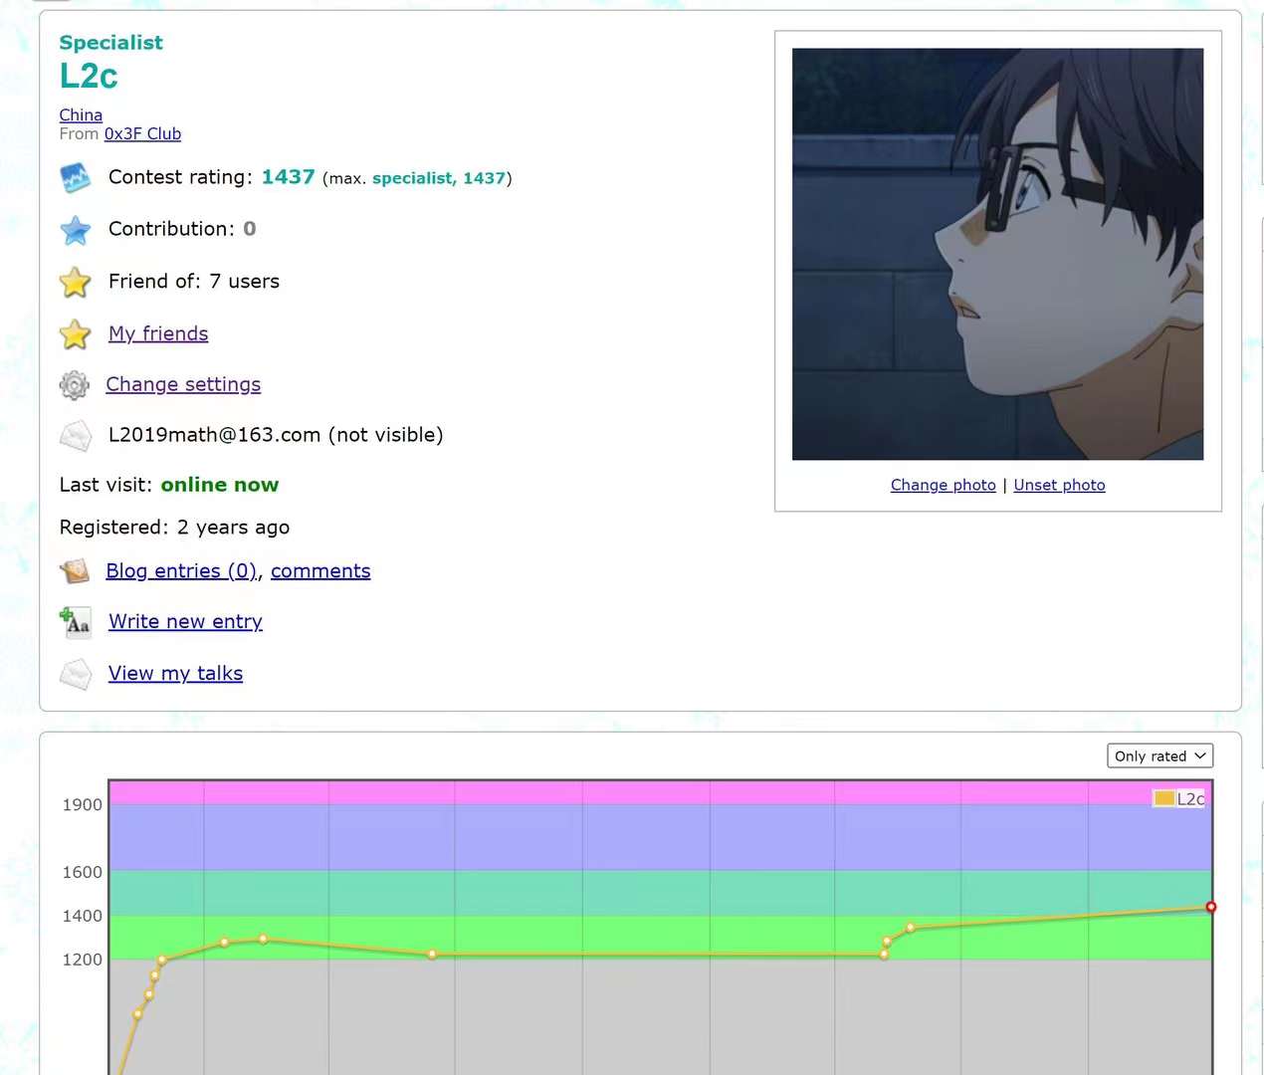Click the contest rating chart icon

click(x=75, y=178)
